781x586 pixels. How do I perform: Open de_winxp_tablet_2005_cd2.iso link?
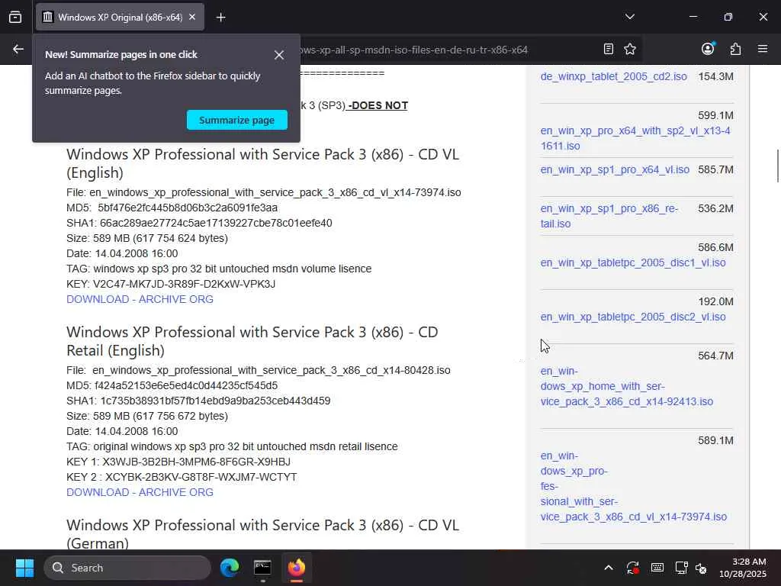[x=614, y=76]
